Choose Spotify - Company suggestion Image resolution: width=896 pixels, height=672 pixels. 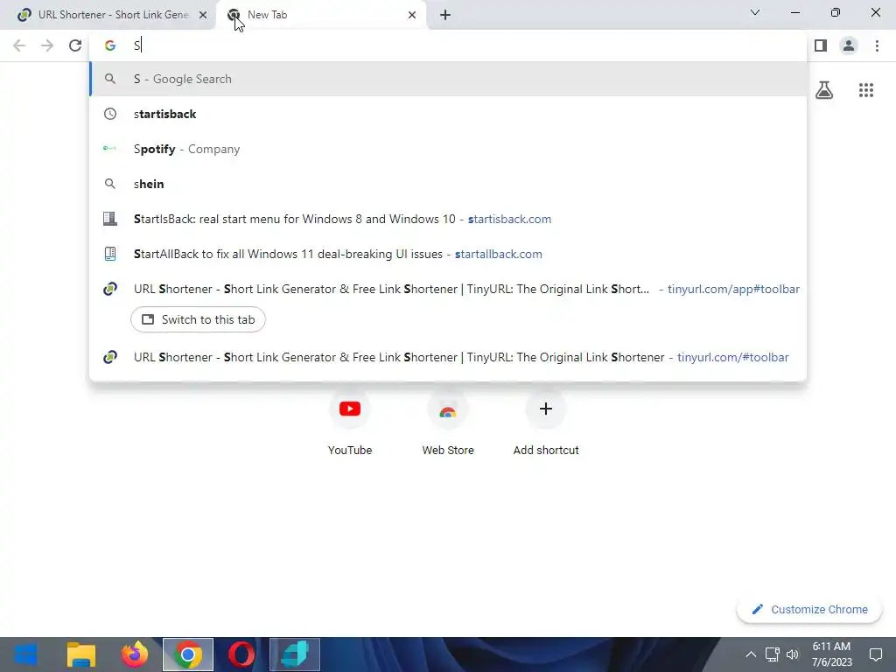point(448,149)
